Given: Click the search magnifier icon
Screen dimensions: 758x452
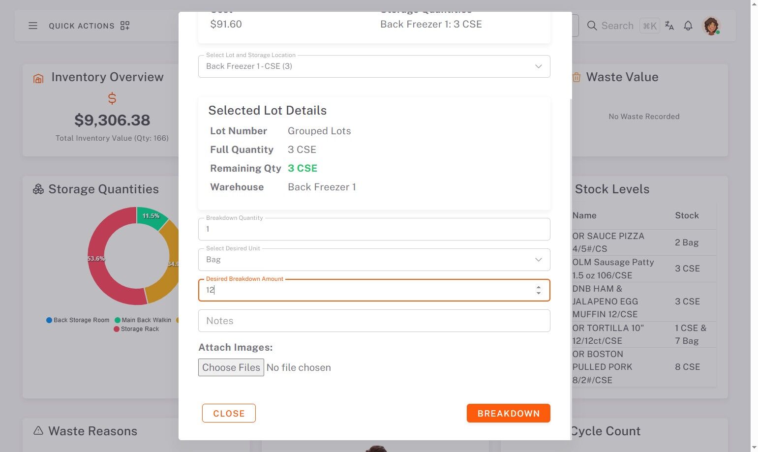Looking at the screenshot, I should pyautogui.click(x=592, y=26).
